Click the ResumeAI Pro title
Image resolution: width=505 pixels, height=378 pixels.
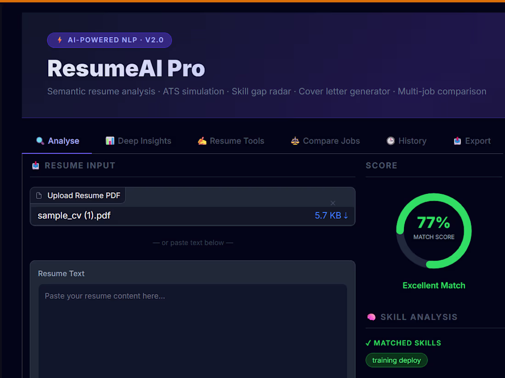pos(126,68)
